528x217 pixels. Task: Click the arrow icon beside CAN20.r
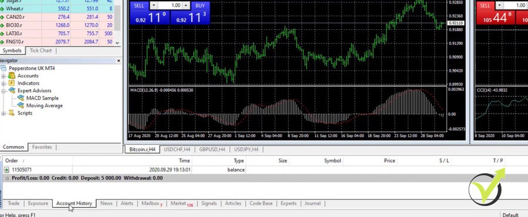coord(2,17)
